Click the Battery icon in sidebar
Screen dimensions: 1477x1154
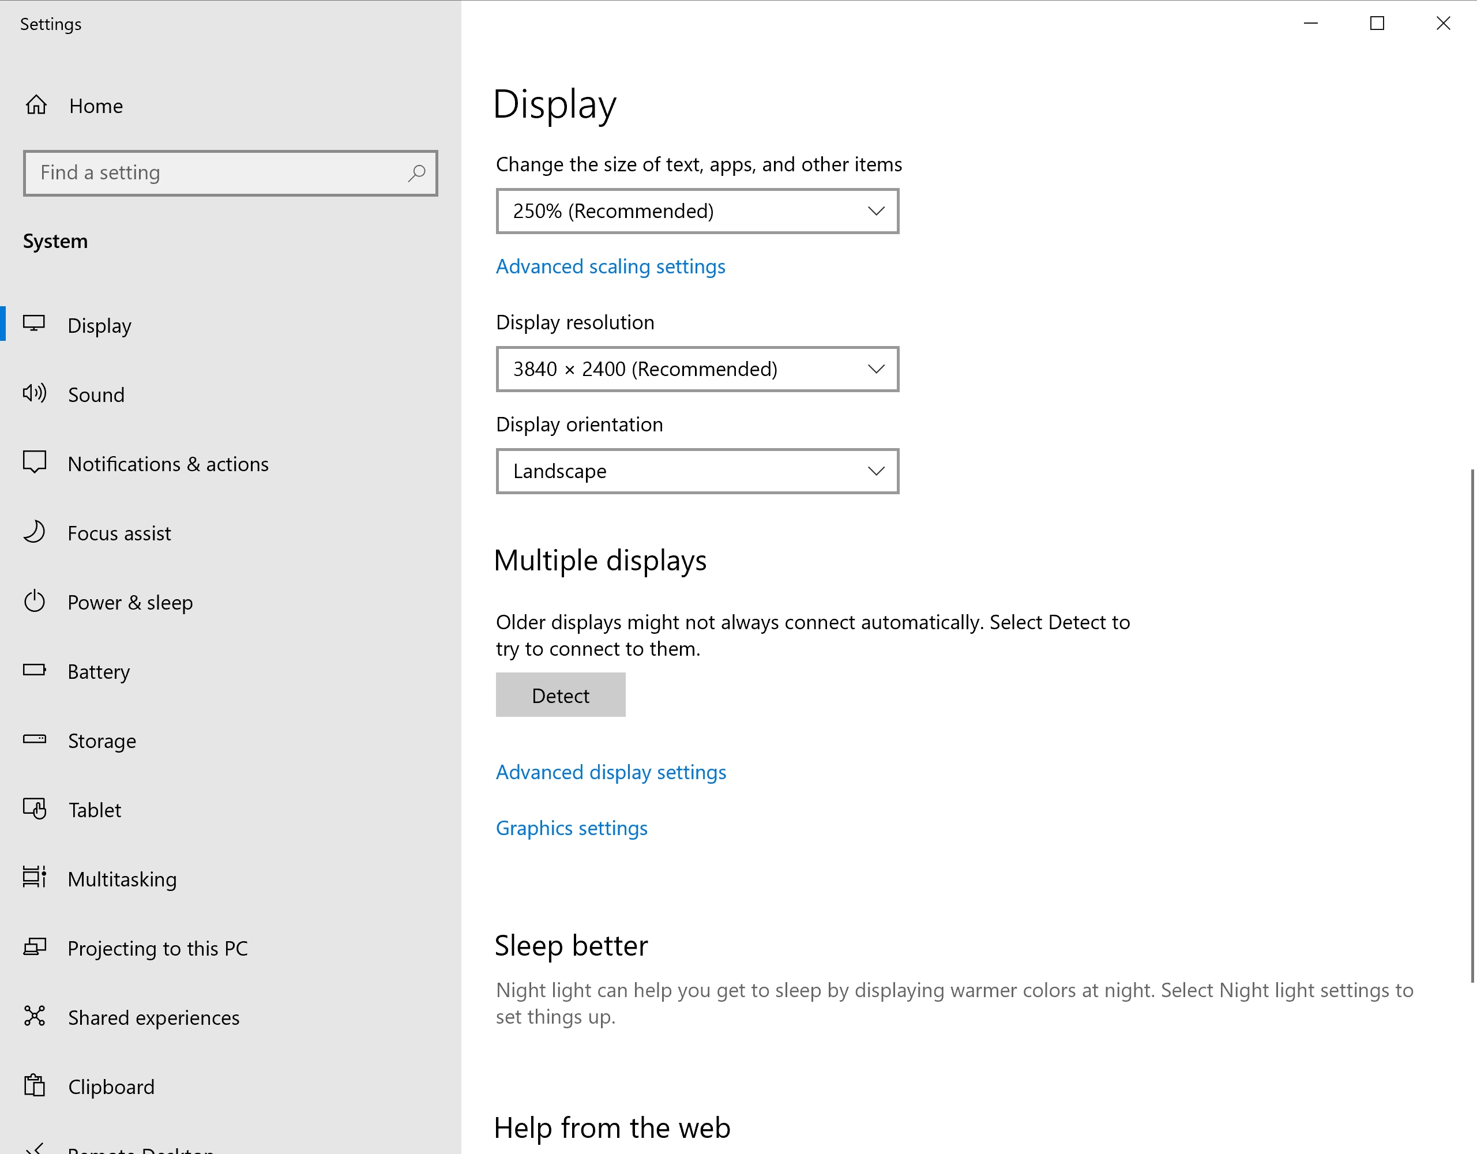point(35,671)
